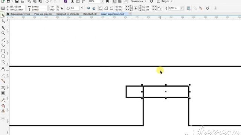The image size is (241, 135).
Task: Switch to макет акрил2мм-2.cdr tab
Action: pos(113,14)
